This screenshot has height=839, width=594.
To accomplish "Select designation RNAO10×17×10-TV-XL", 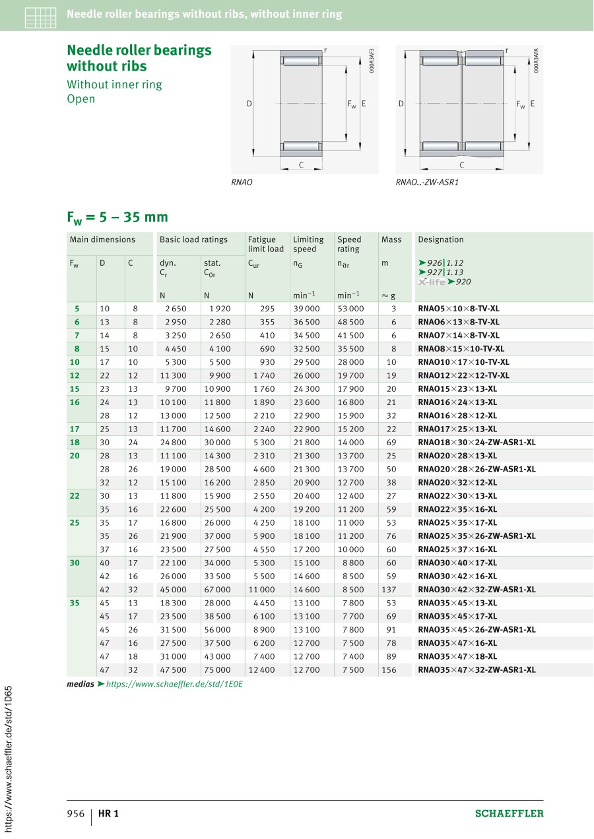I will [464, 362].
